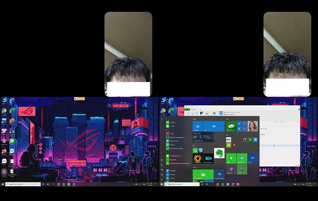
Task: Select the right phone camera video thumbnail
Action: coord(287,54)
